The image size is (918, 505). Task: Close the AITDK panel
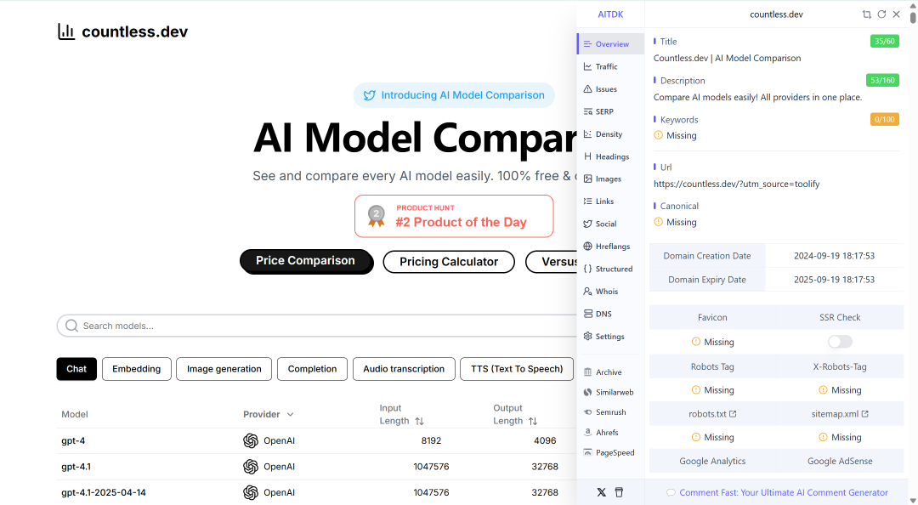pos(897,14)
